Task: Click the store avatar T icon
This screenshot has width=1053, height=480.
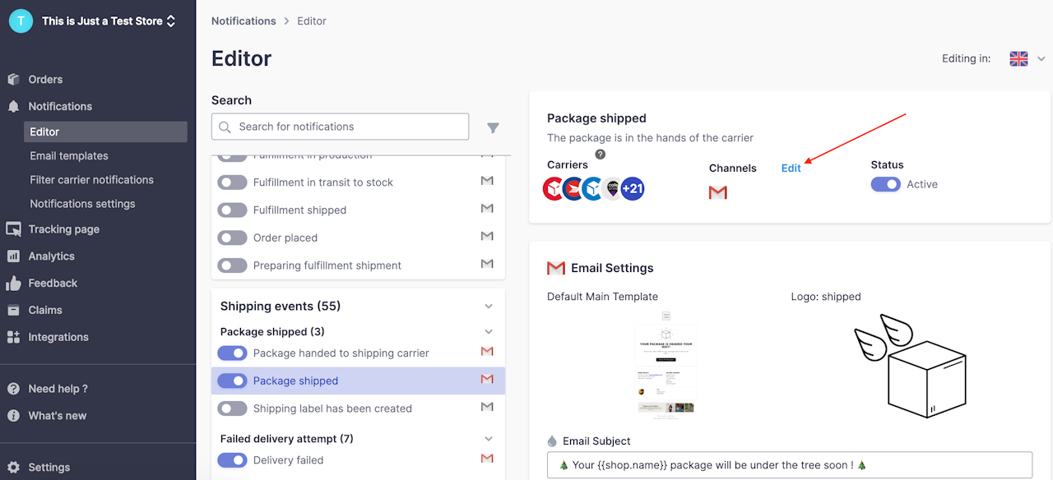Action: (x=21, y=21)
